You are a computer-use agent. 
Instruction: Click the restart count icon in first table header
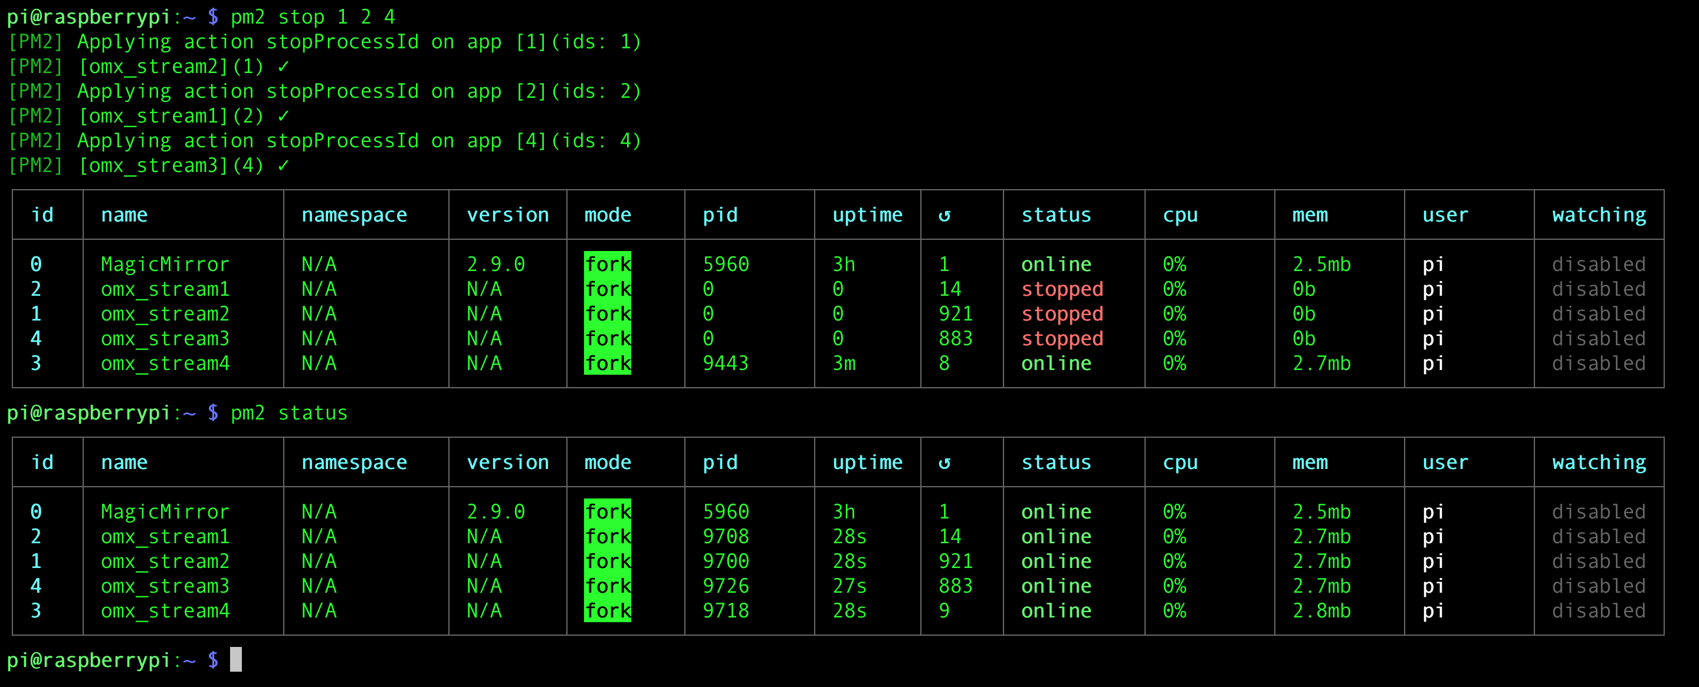tap(944, 216)
